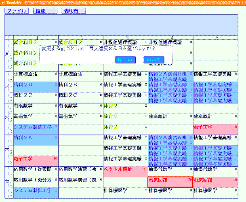This screenshot has height=202, width=246.
Task: Open the 表切替 menu
Action: (74, 11)
